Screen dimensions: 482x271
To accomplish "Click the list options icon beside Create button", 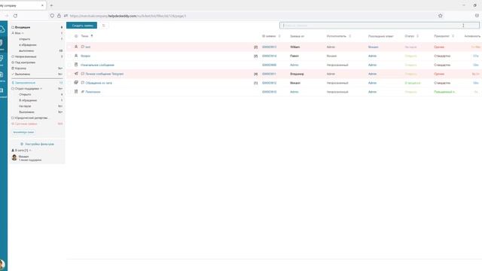I will point(104,26).
